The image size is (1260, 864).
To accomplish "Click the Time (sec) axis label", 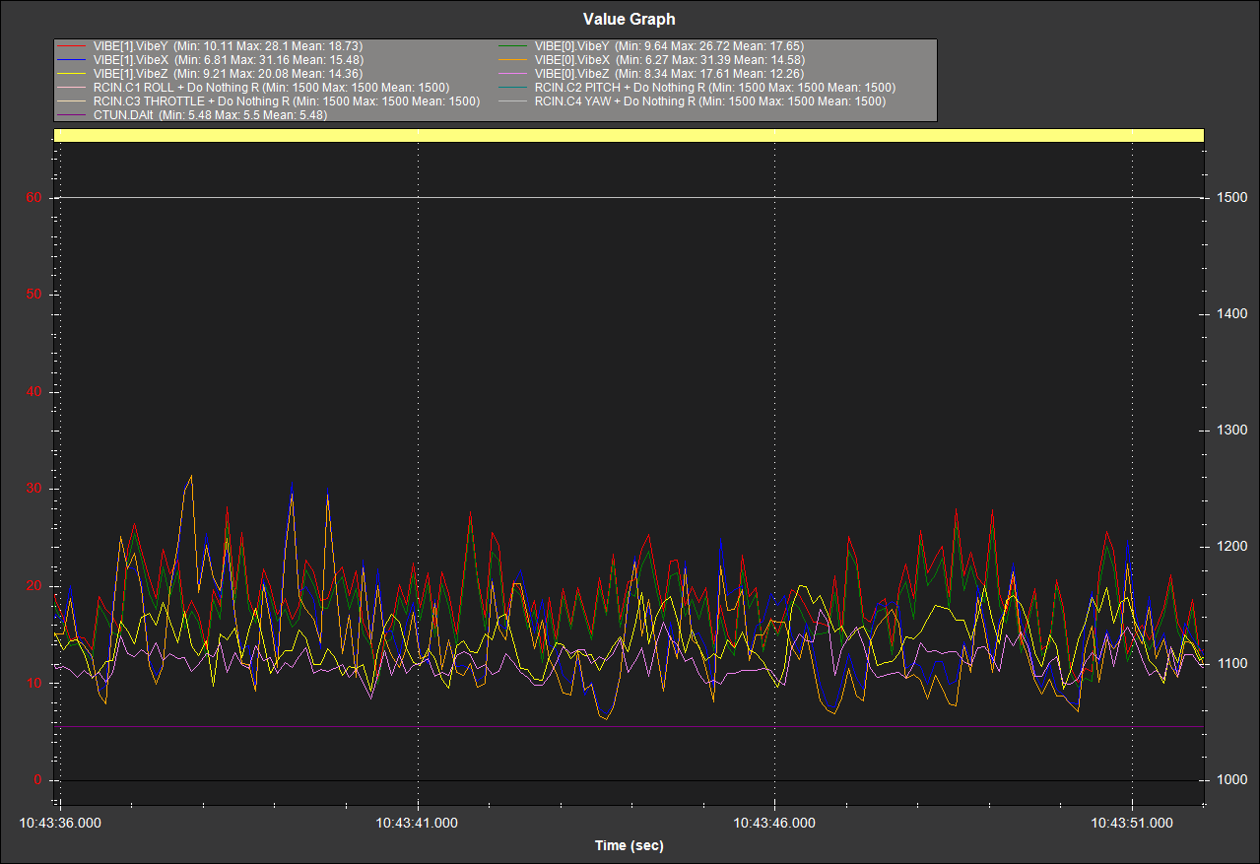I will (630, 845).
